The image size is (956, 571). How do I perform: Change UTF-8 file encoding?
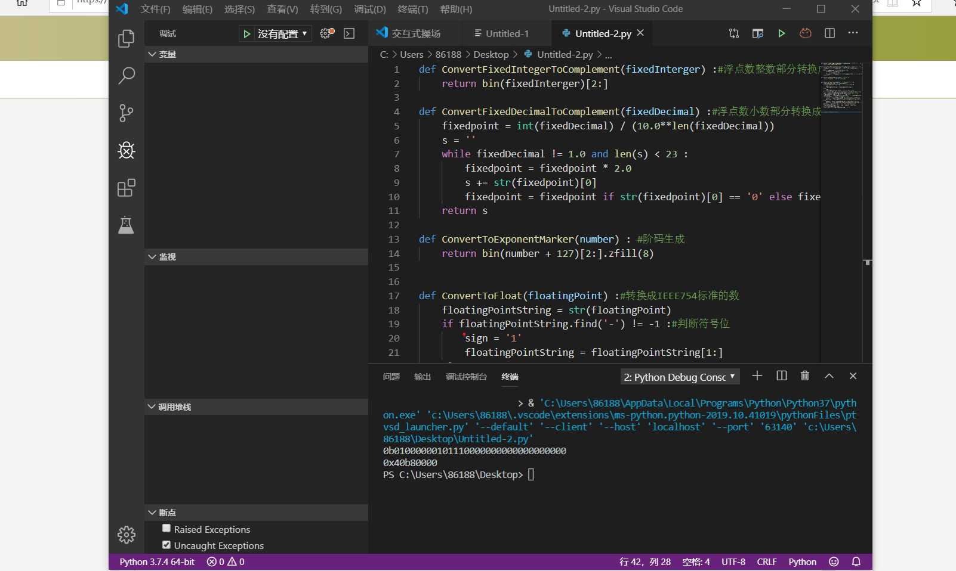[733, 562]
